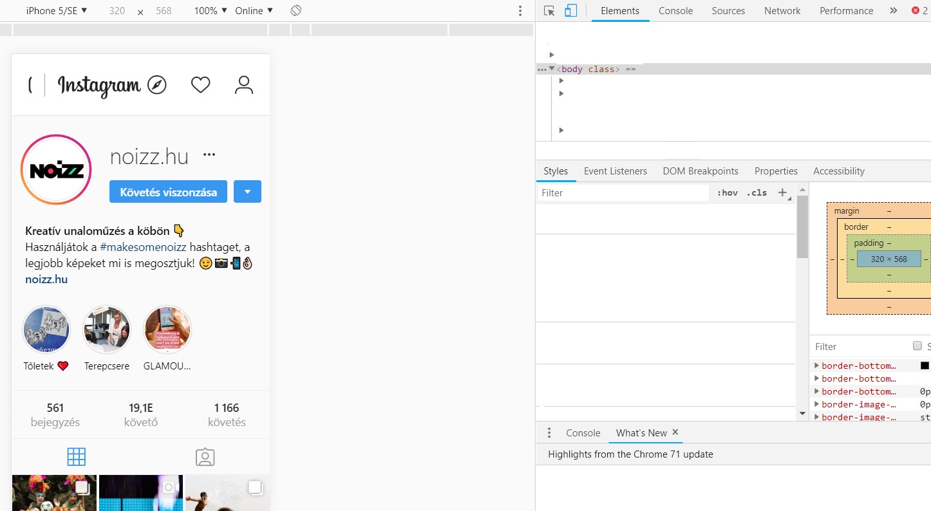Toggle device toolbar icon in DevTools
This screenshot has width=931, height=511.
point(570,10)
